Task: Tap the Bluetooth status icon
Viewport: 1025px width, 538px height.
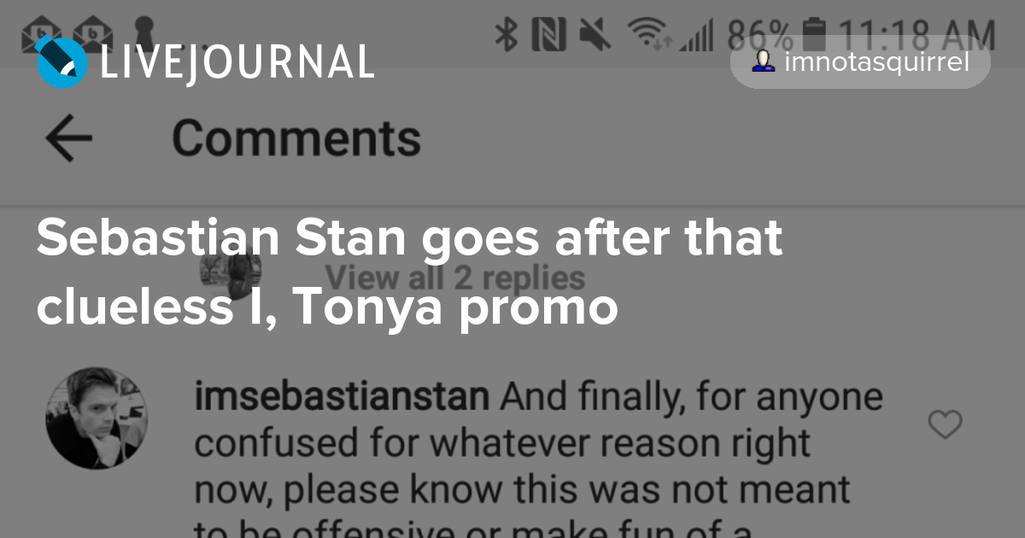Action: pos(508,34)
